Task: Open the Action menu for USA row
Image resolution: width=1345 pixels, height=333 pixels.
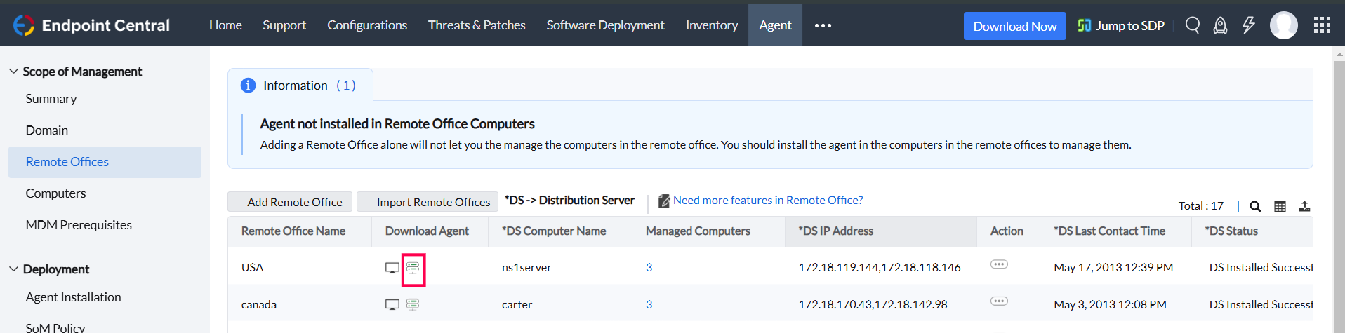Action: tap(999, 264)
